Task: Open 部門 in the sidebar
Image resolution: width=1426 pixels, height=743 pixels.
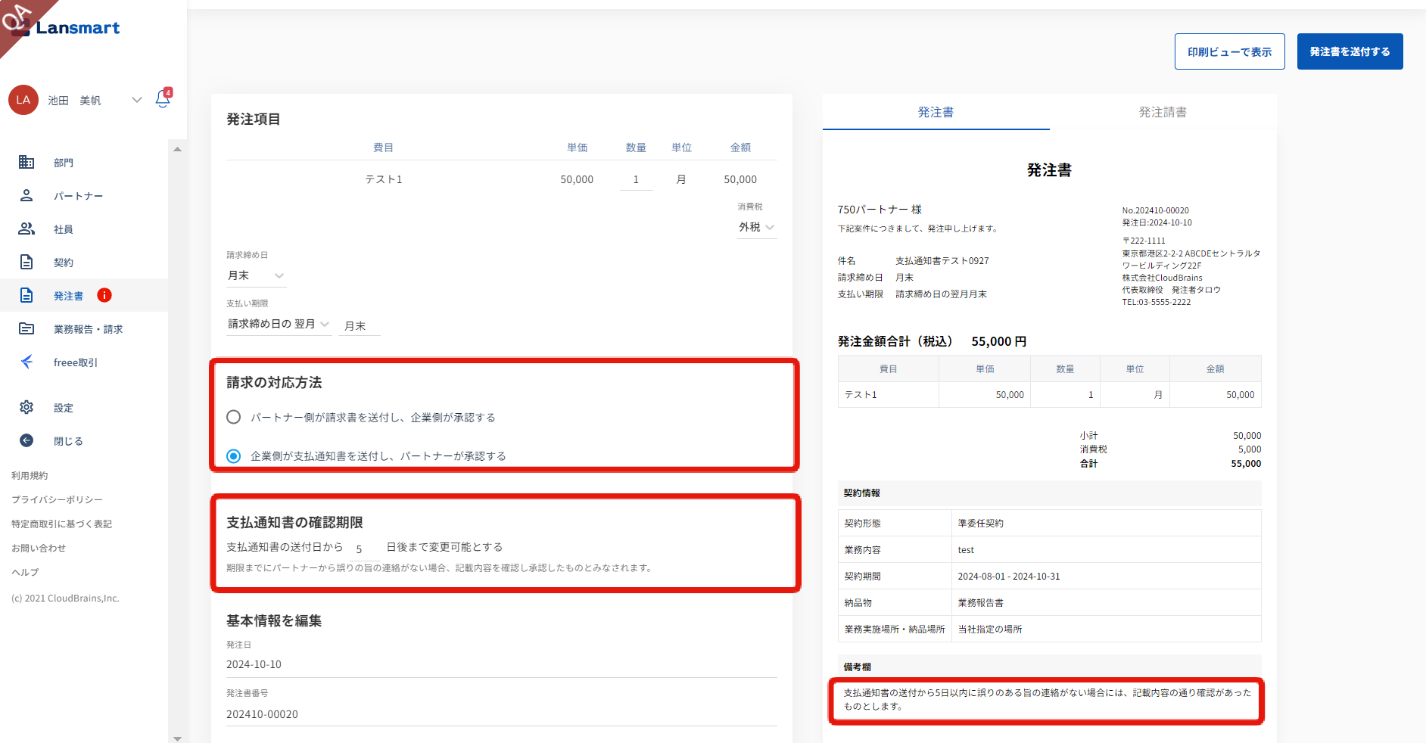Action: click(x=64, y=163)
